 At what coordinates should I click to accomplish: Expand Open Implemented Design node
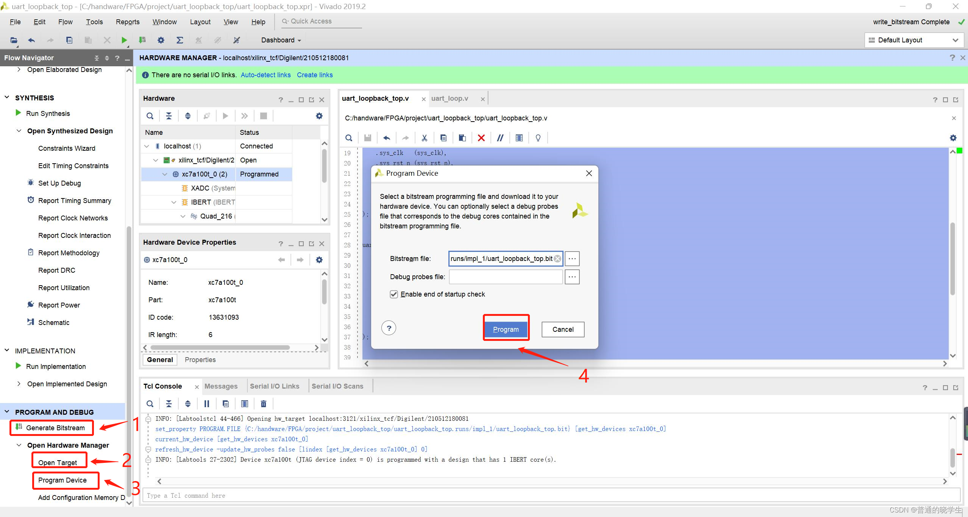click(19, 384)
